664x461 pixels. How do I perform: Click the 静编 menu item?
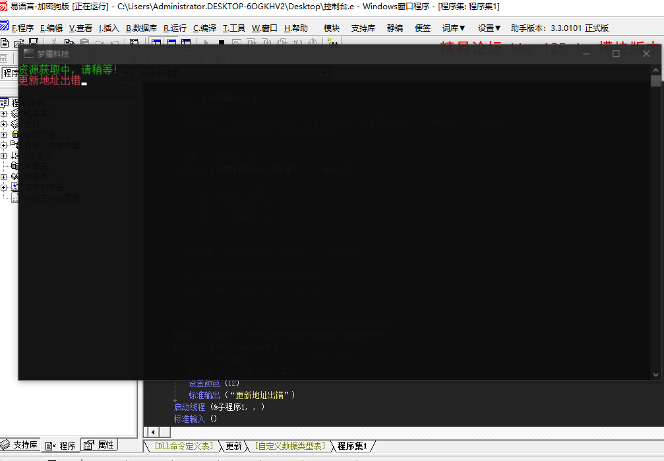pos(395,28)
